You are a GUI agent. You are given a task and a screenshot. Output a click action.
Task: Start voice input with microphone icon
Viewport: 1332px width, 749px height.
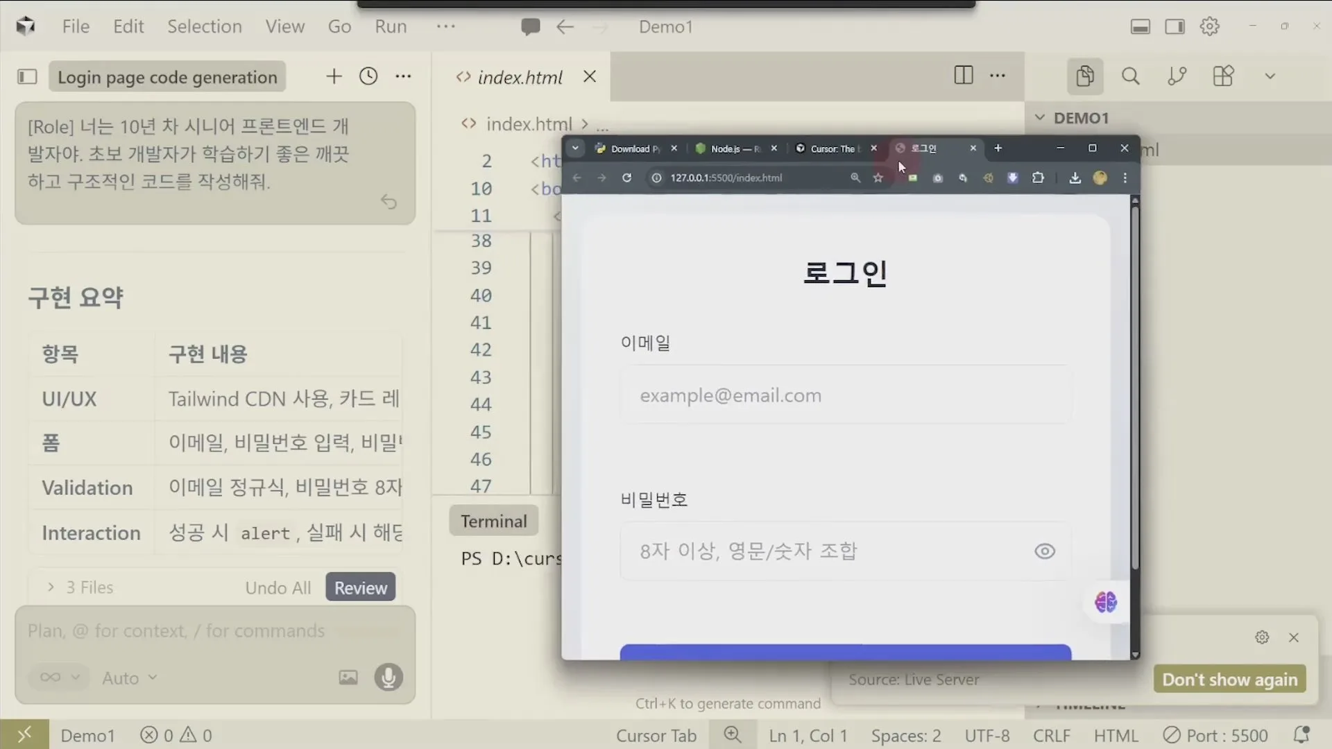point(388,678)
